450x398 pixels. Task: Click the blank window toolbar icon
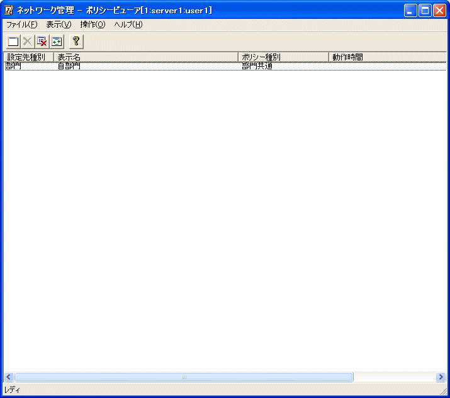click(13, 42)
